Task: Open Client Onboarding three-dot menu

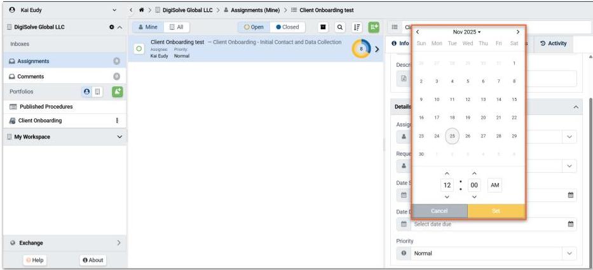Action: point(117,120)
